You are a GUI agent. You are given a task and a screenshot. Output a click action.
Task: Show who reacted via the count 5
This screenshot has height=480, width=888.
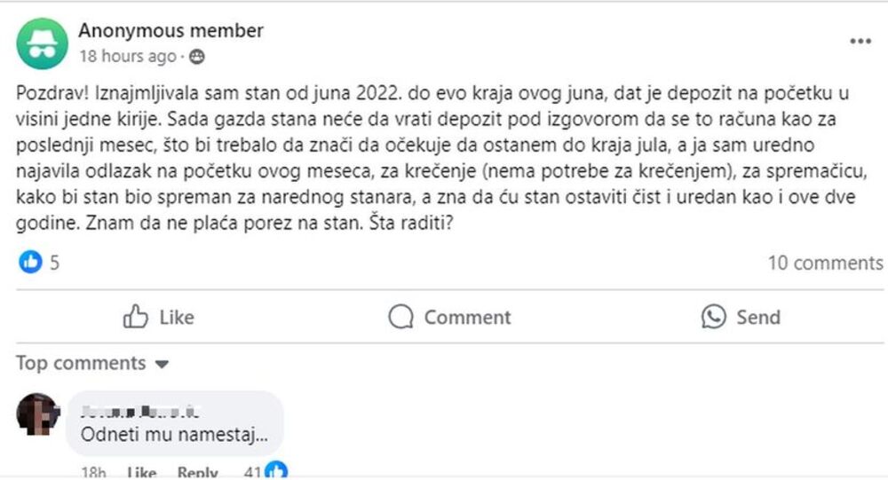click(x=54, y=263)
